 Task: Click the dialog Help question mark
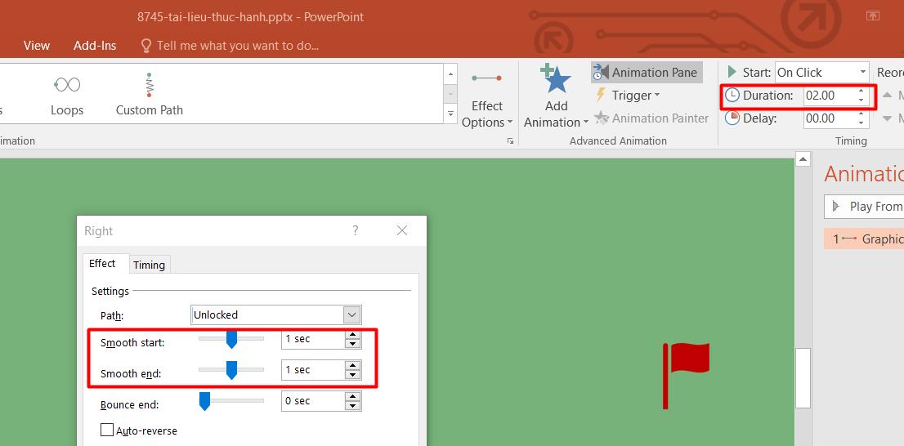tap(355, 230)
